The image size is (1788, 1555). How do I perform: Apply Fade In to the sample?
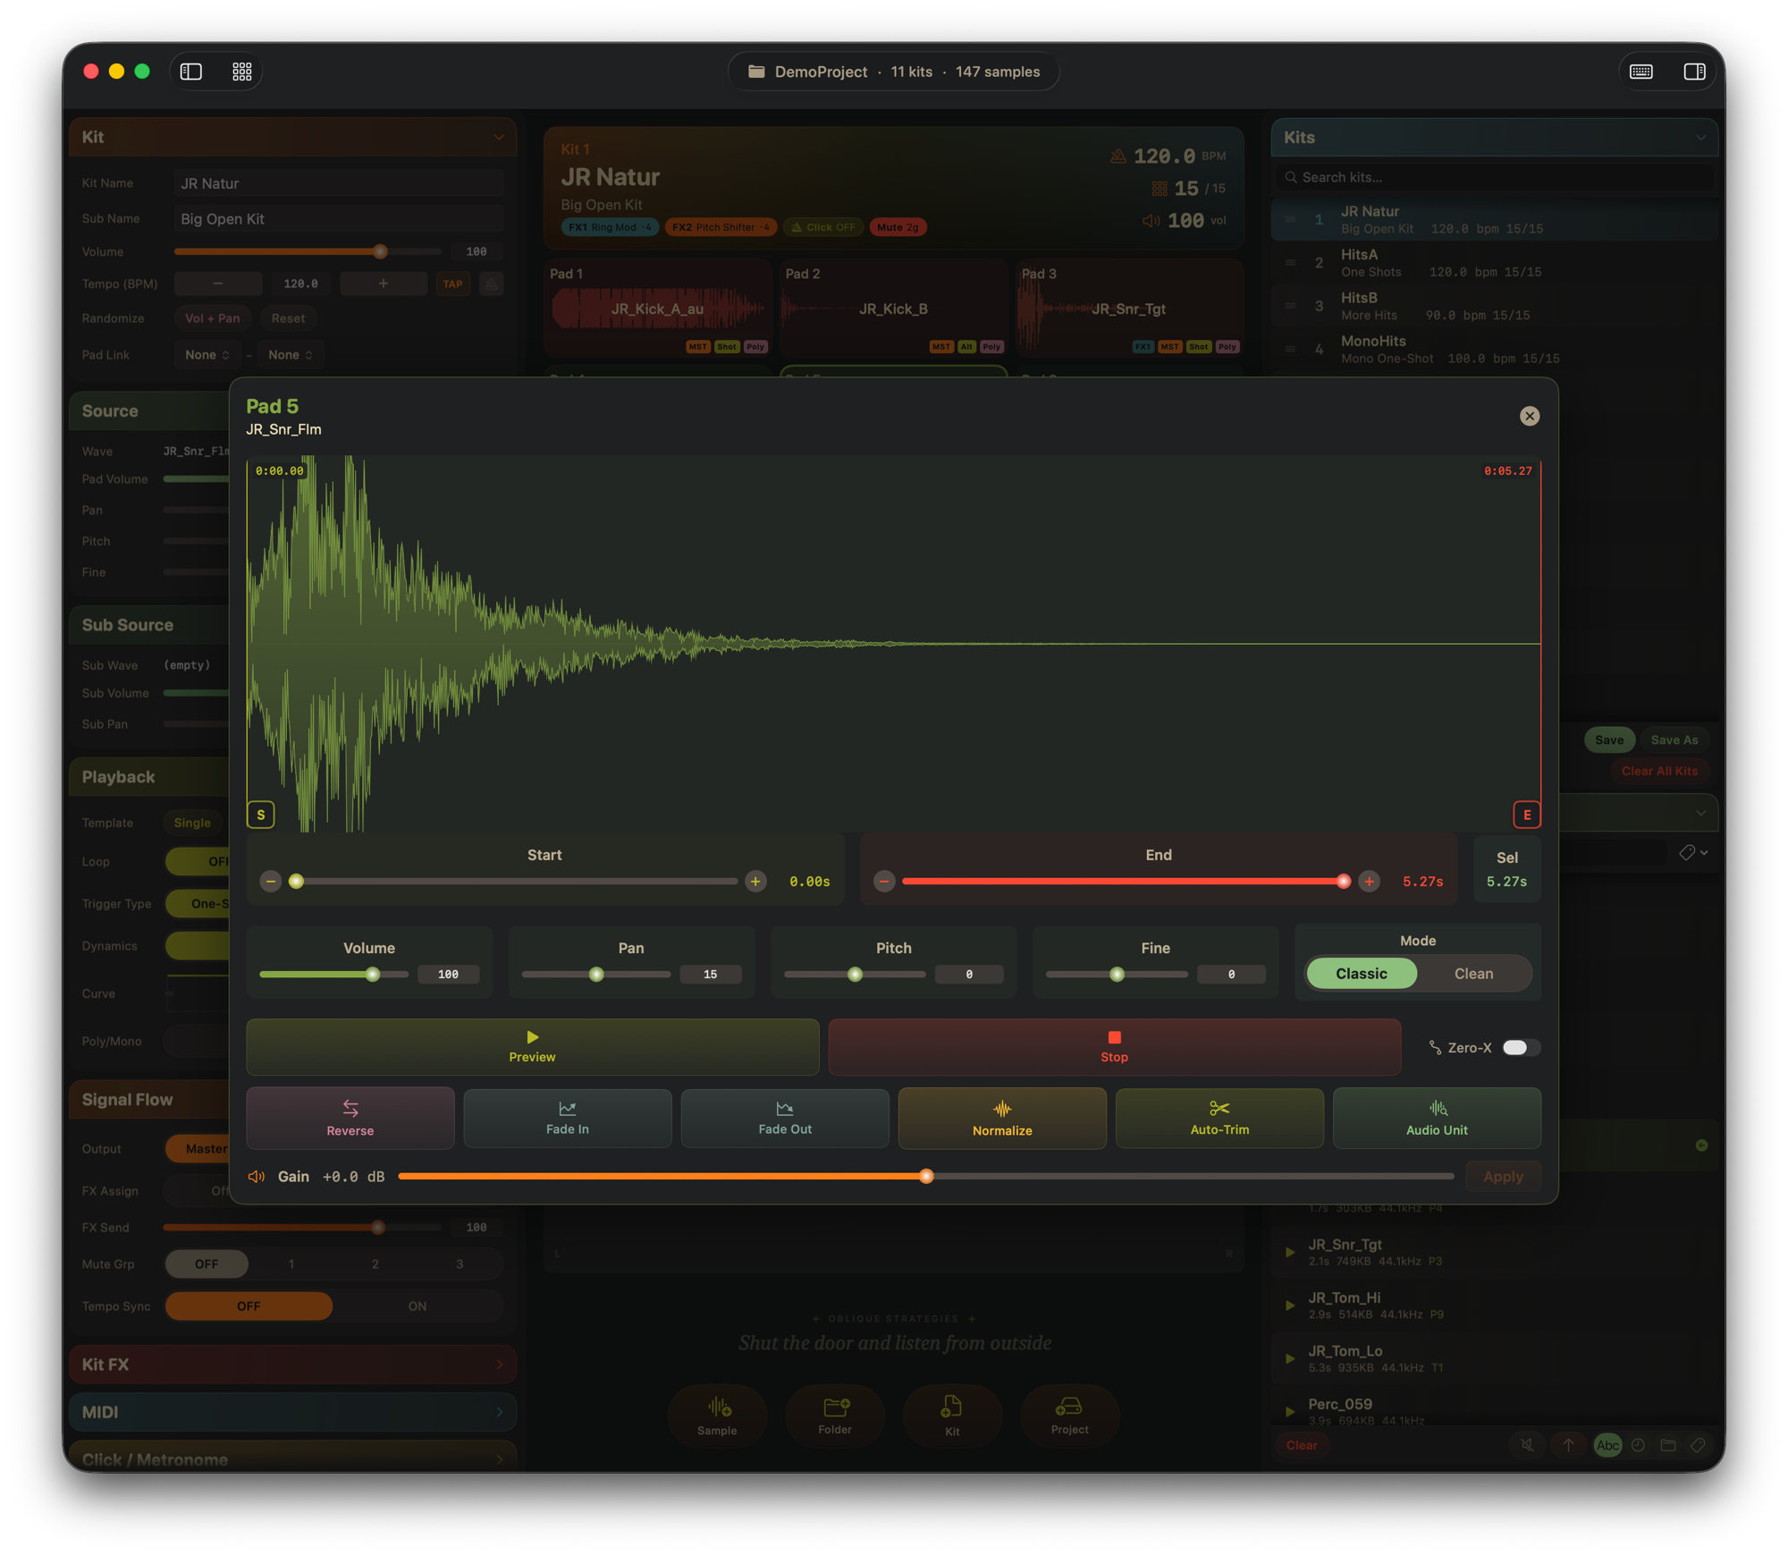click(568, 1118)
